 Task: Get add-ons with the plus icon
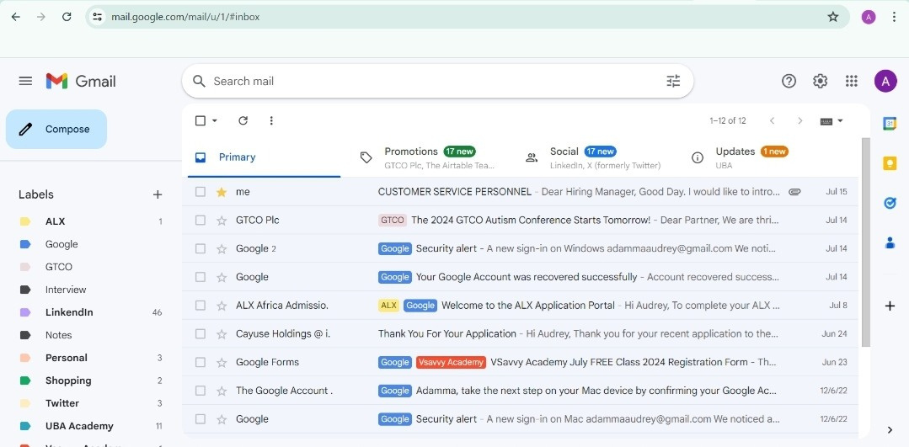(890, 306)
